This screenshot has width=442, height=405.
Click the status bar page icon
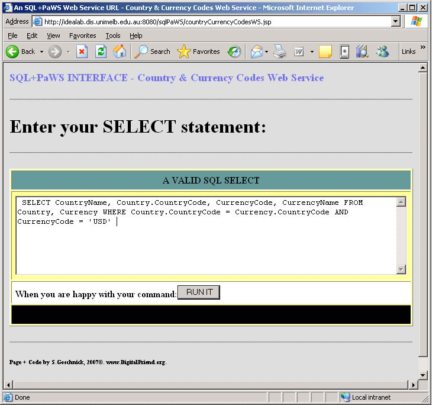coord(8,397)
